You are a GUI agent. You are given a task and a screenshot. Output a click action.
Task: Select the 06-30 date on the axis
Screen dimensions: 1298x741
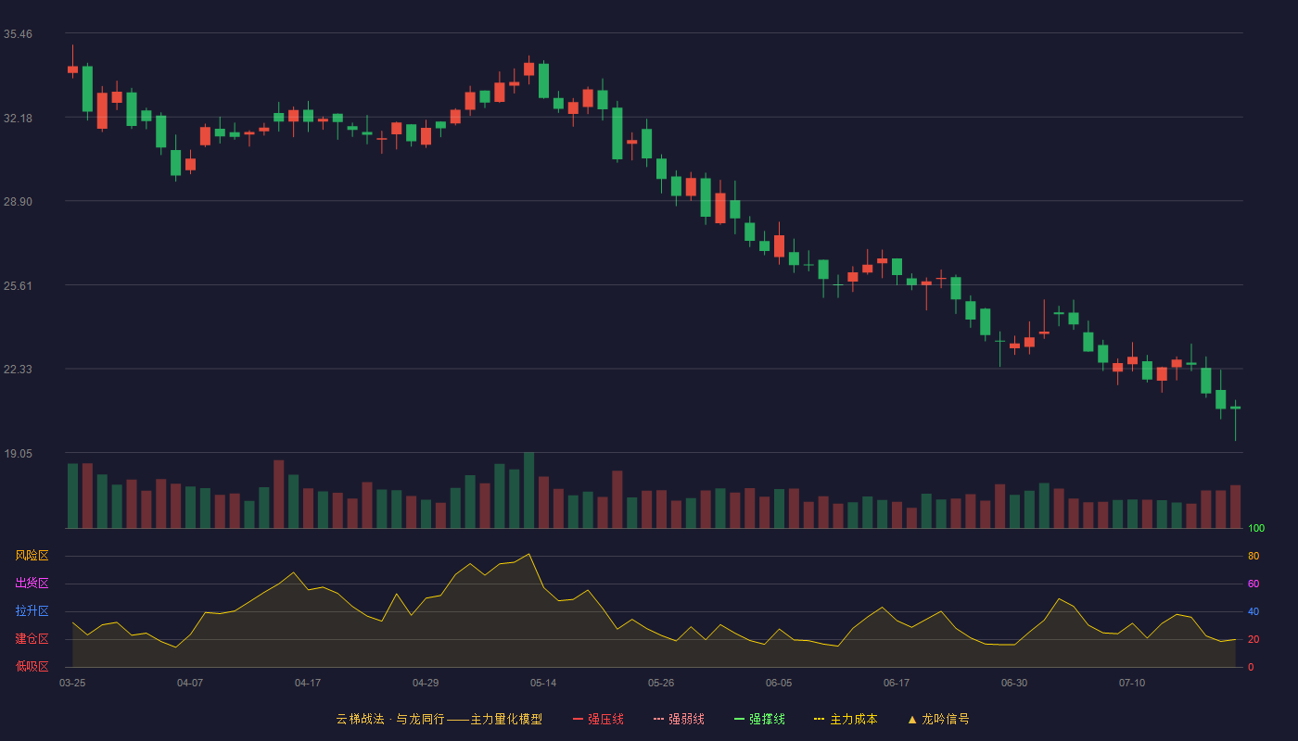click(1014, 683)
